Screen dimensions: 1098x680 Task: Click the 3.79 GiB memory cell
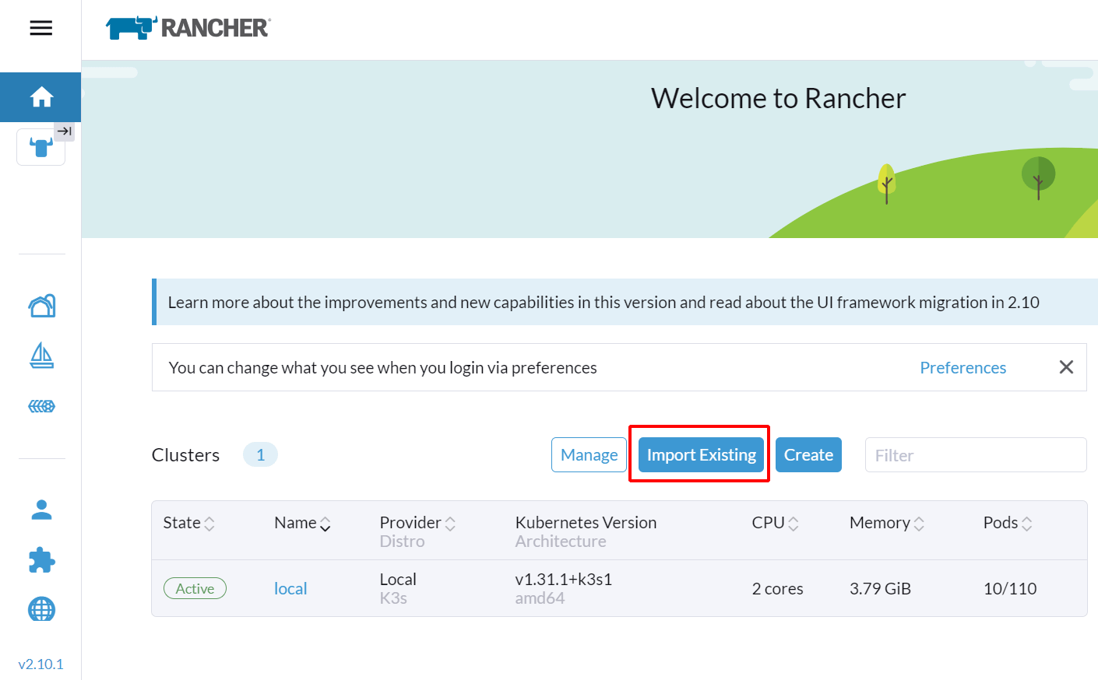point(880,589)
